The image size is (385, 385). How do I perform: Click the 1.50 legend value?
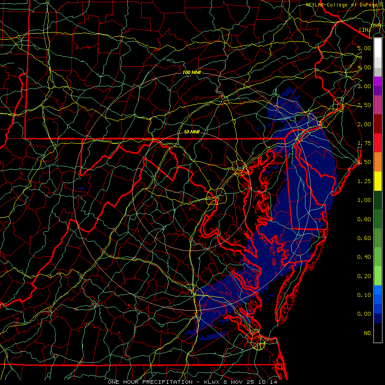(364, 162)
